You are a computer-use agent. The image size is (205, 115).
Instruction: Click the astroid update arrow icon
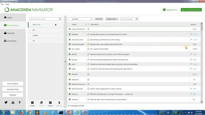[x=191, y=54]
